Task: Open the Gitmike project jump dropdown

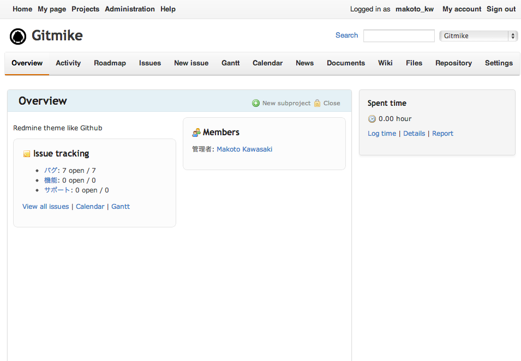Action: [x=478, y=36]
